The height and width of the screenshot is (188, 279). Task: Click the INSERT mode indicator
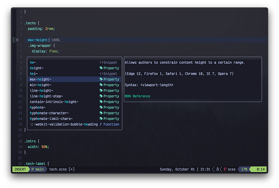[20, 169]
